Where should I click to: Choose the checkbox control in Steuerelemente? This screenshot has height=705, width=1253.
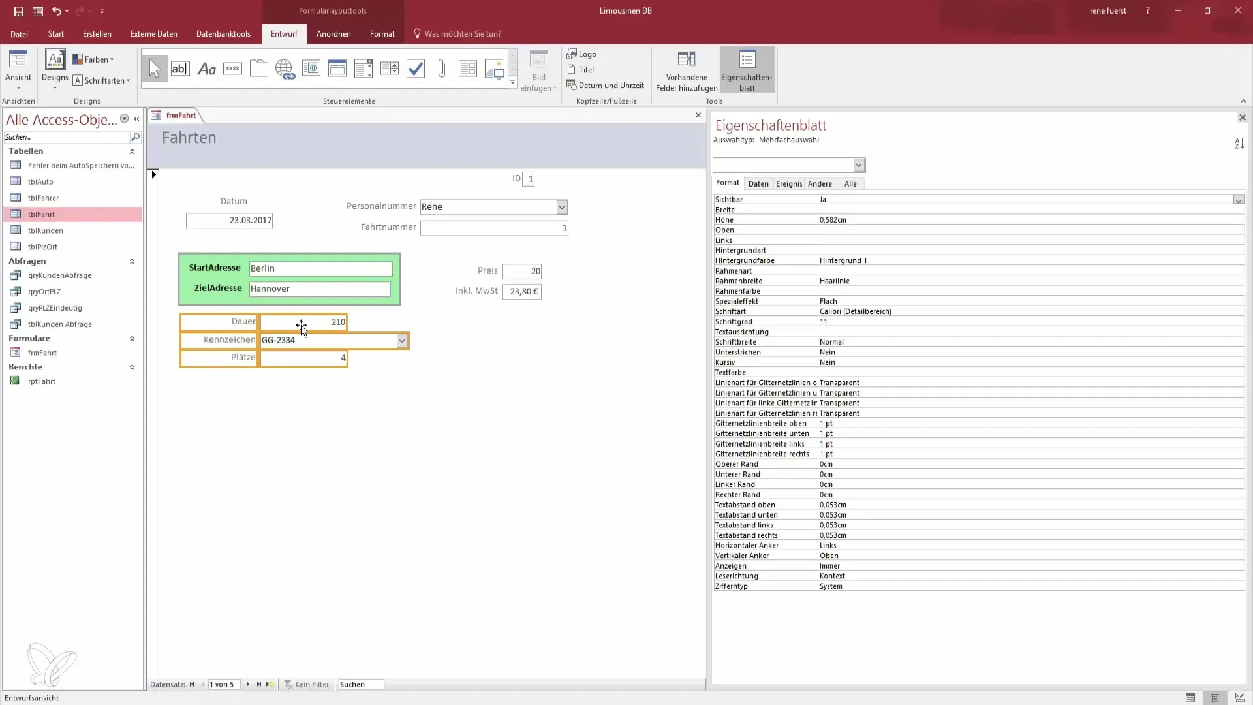(x=416, y=69)
